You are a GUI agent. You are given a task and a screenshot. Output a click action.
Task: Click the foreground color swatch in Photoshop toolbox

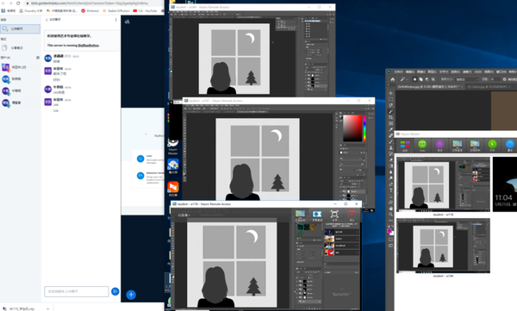(x=389, y=231)
